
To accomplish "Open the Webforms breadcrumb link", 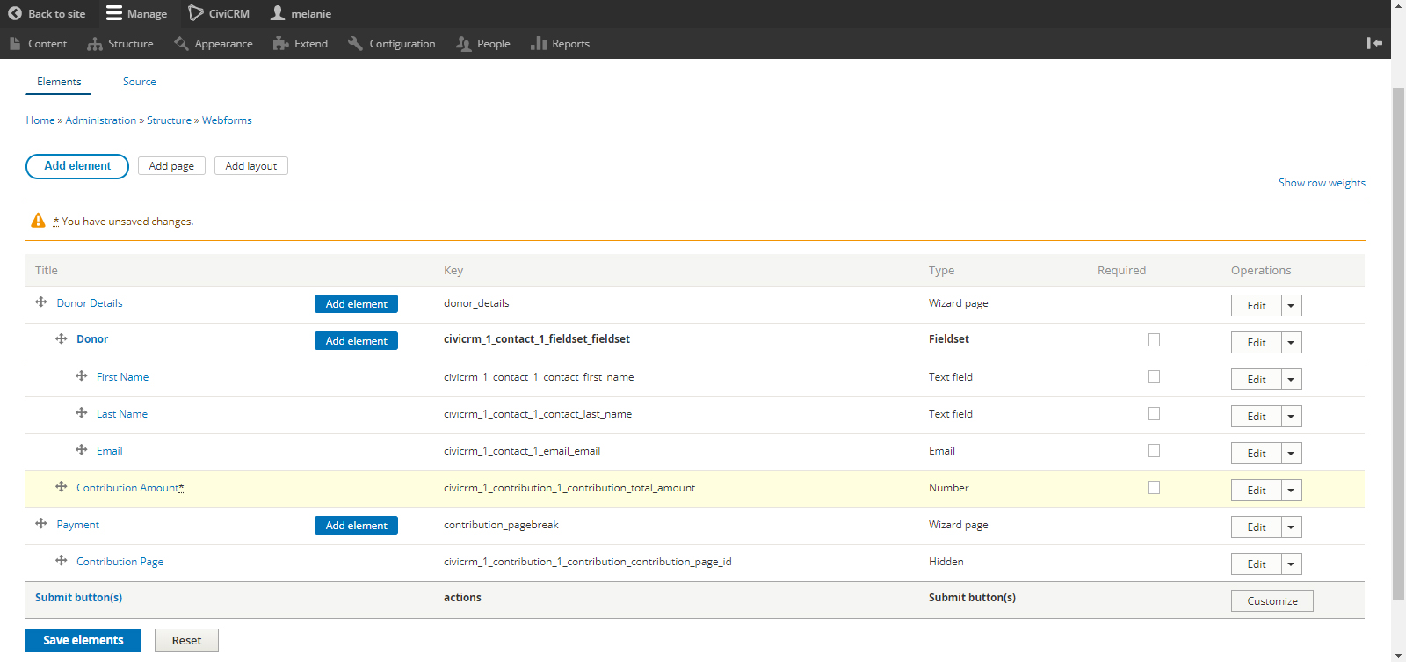I will 227,120.
